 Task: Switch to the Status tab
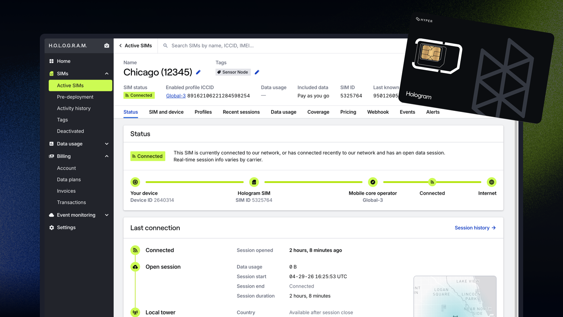click(131, 112)
